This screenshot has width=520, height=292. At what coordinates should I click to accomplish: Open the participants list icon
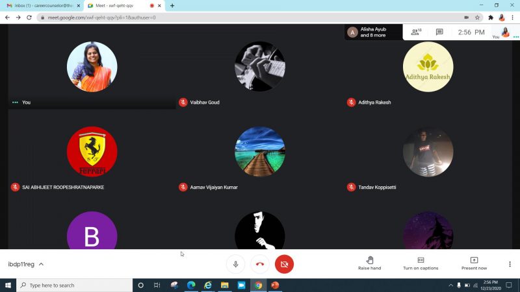coord(416,32)
